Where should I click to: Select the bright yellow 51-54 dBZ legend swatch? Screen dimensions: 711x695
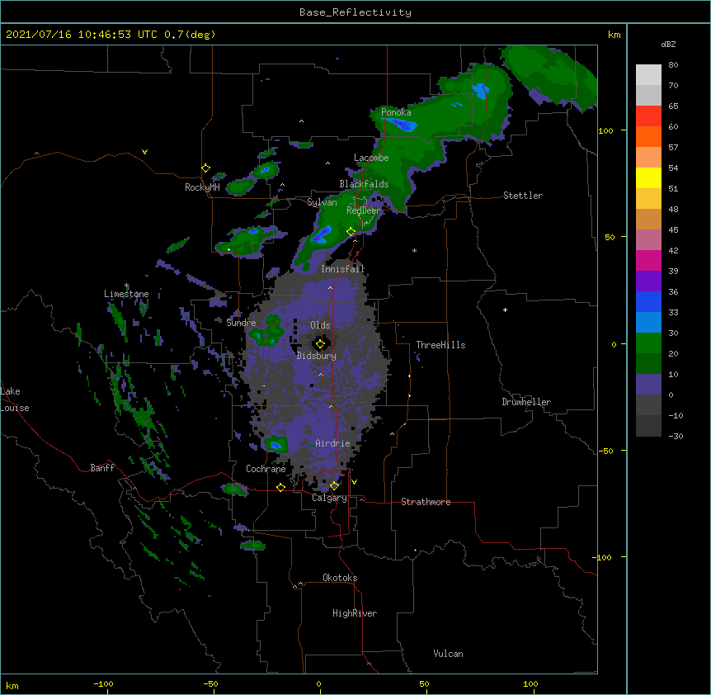click(648, 177)
